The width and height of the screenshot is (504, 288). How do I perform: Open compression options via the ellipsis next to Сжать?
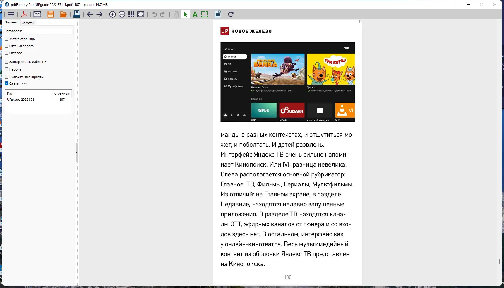[25, 83]
